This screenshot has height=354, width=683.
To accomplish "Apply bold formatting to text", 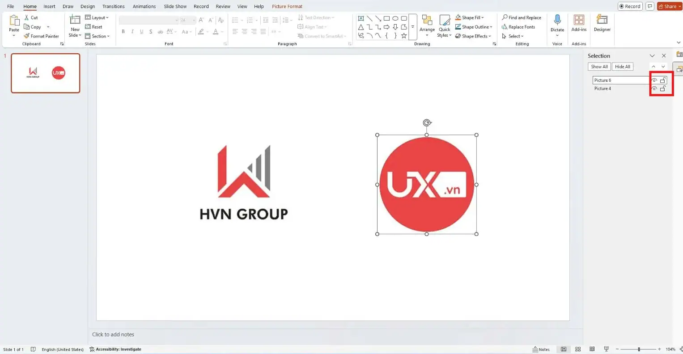I will 123,31.
